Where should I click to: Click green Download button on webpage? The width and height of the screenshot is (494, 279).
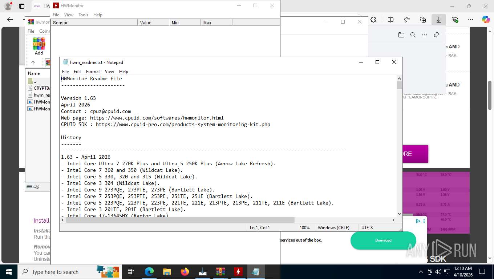click(x=383, y=240)
